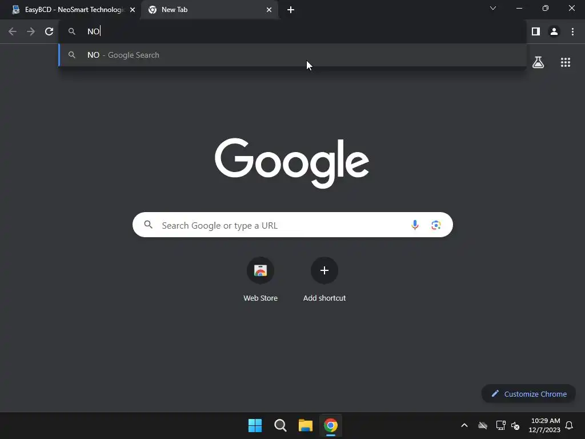Click the browser back arrow
Image resolution: width=585 pixels, height=439 pixels.
click(x=13, y=32)
